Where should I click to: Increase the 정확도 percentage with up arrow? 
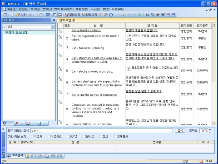[x=210, y=129]
